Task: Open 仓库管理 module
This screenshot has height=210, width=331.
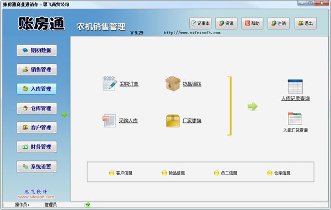Action: click(x=37, y=109)
